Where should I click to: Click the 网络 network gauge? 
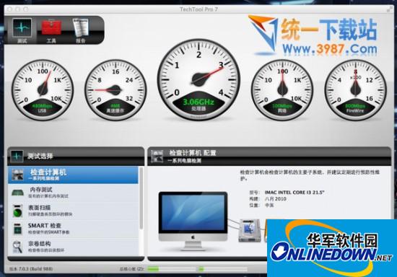pyautogui.click(x=282, y=89)
